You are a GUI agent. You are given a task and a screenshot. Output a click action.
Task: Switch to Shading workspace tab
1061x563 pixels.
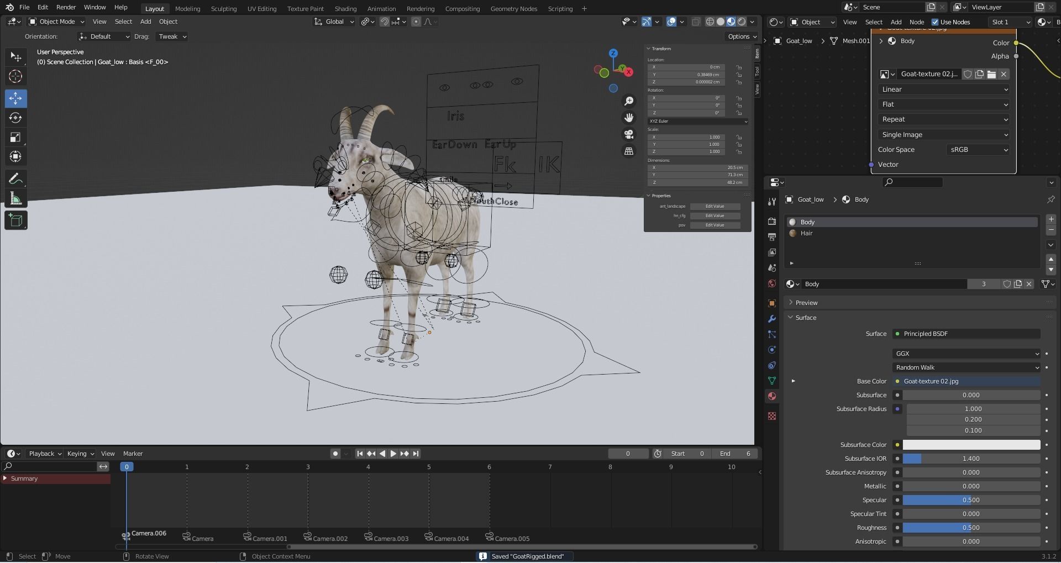click(x=345, y=8)
